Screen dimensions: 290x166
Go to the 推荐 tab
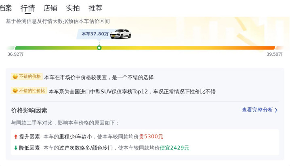pos(95,8)
